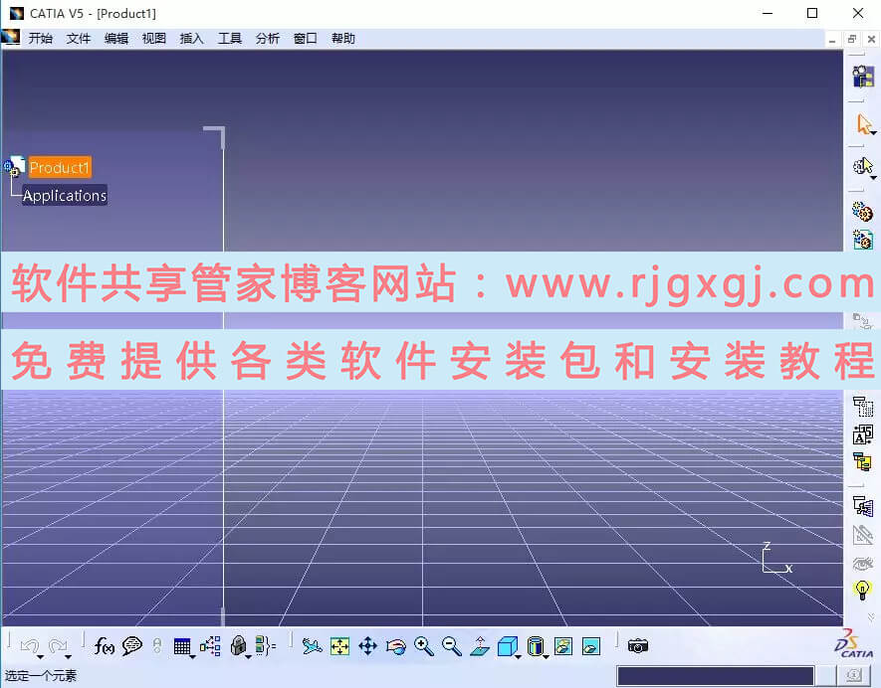Click the Shading view mode cylinder
The height and width of the screenshot is (688, 881).
click(x=536, y=646)
